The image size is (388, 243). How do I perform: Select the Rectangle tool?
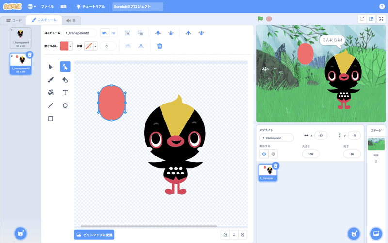(x=50, y=119)
